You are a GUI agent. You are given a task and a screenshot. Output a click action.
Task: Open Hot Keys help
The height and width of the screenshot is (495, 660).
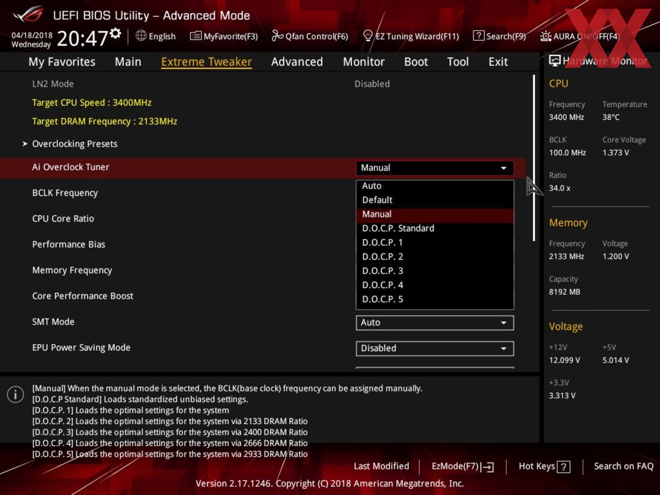(x=544, y=466)
